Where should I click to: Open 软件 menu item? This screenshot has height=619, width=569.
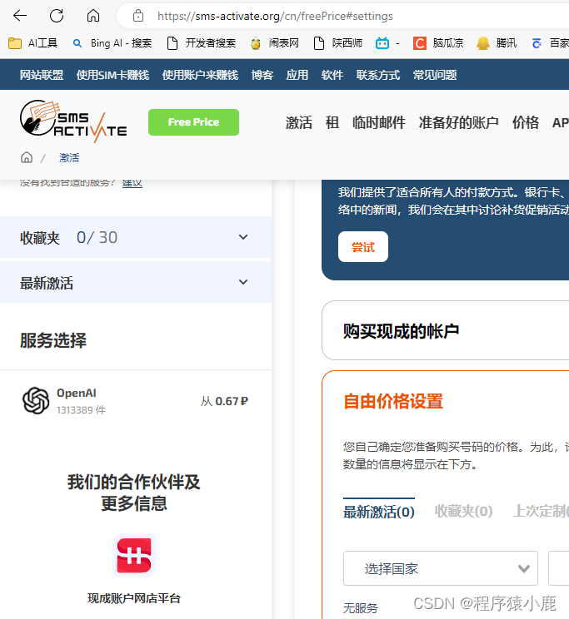pyautogui.click(x=332, y=75)
